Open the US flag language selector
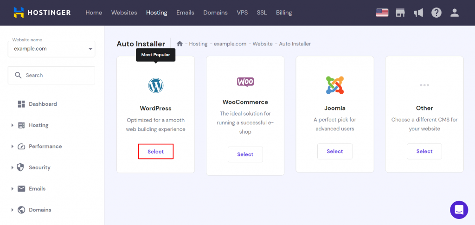The width and height of the screenshot is (475, 225). coord(382,13)
